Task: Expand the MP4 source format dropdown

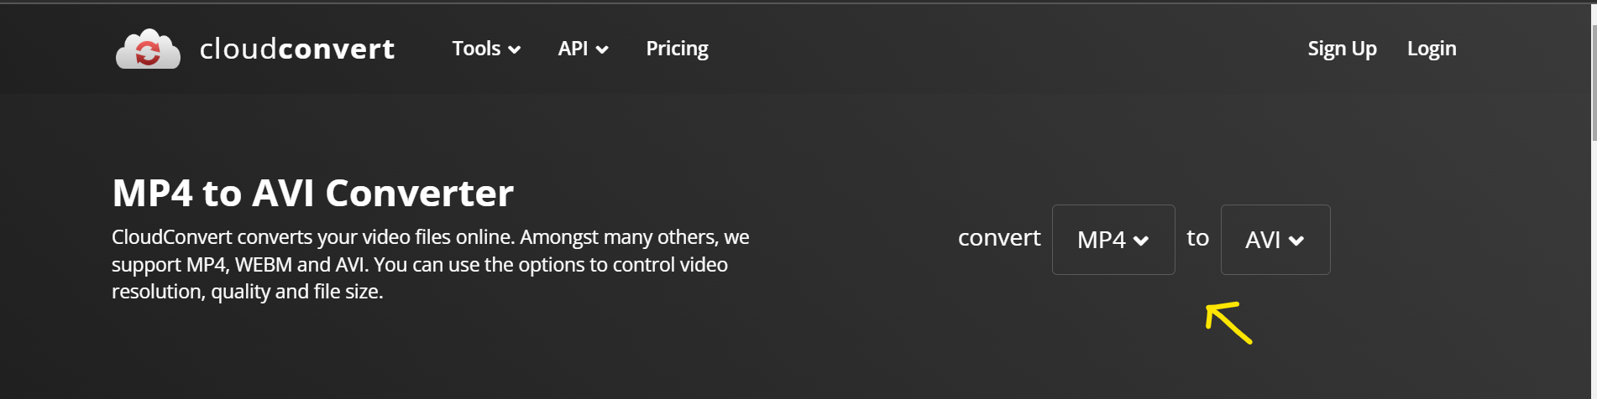Action: (1113, 240)
